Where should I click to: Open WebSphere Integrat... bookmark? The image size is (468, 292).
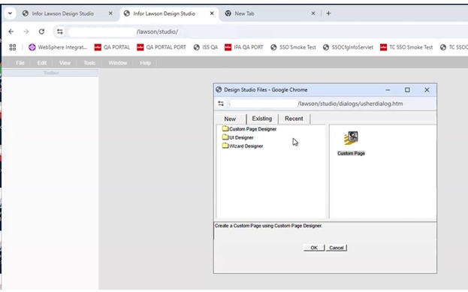58,47
